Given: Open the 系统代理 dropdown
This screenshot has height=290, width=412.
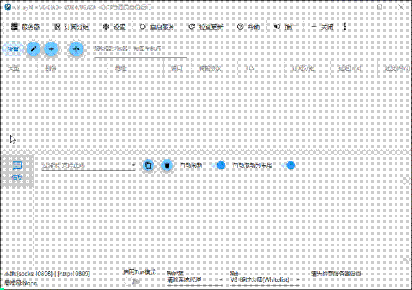Looking at the screenshot, I should click(x=195, y=280).
